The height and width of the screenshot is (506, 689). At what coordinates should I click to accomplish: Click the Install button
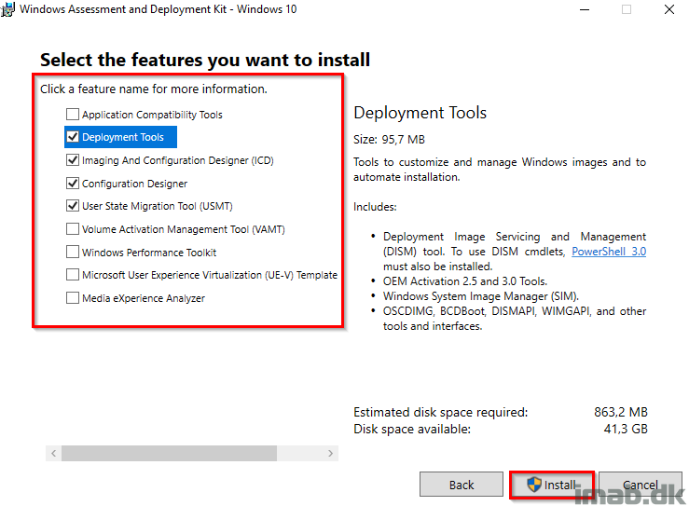pyautogui.click(x=552, y=485)
